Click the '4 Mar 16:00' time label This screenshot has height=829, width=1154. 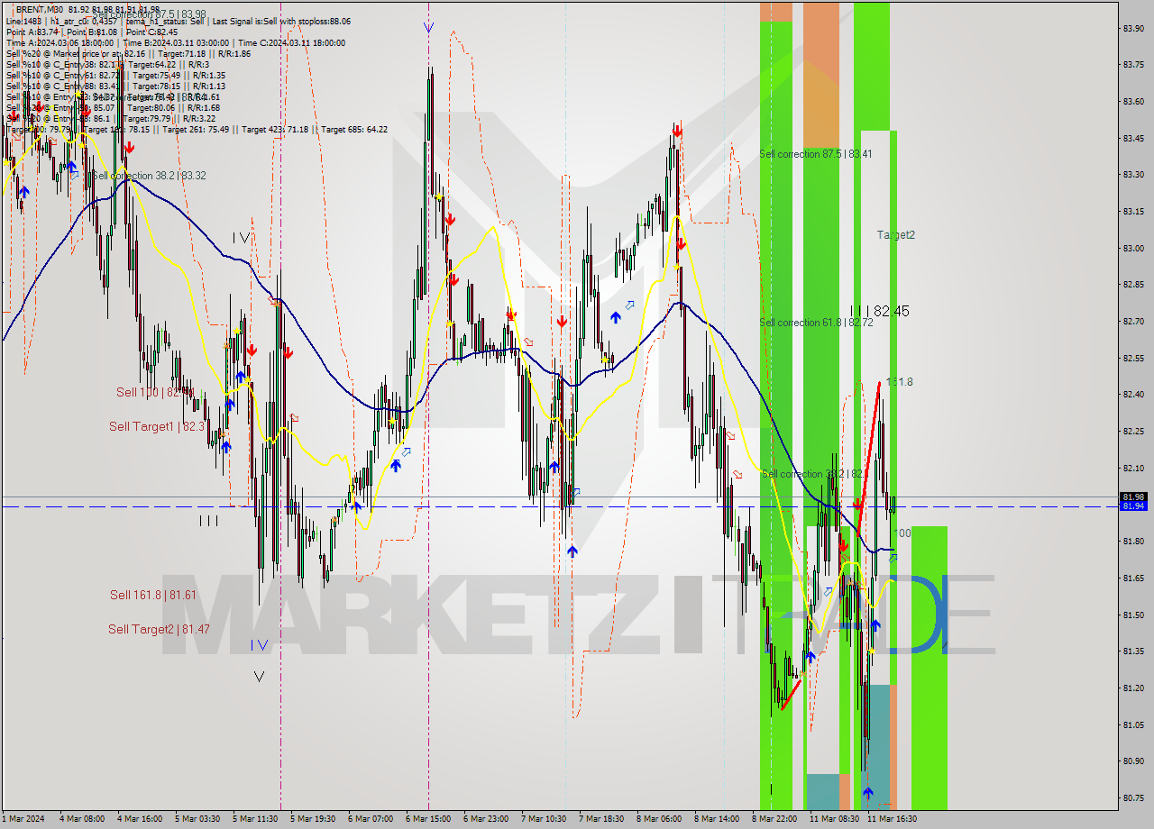(x=140, y=819)
